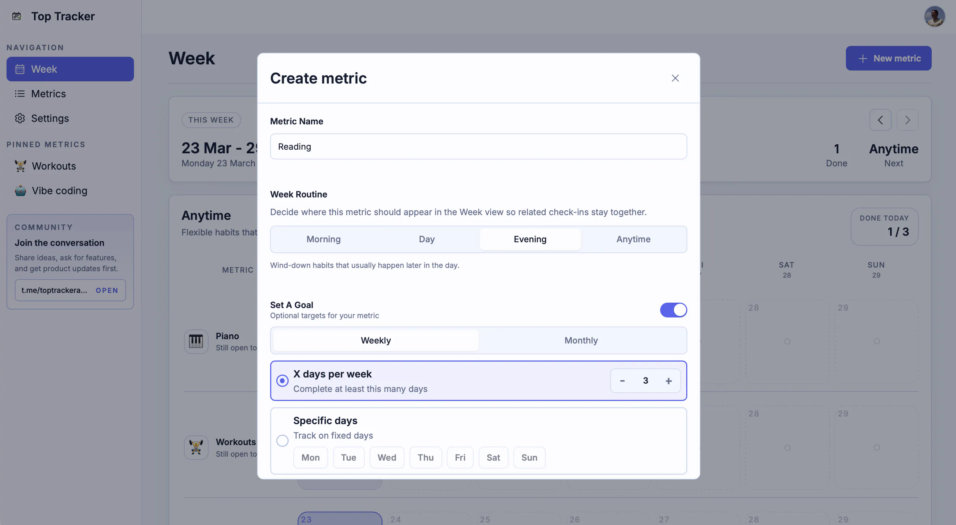The width and height of the screenshot is (956, 525).
Task: Click the Workouts check circle for Saturday 28
Action: (787, 448)
